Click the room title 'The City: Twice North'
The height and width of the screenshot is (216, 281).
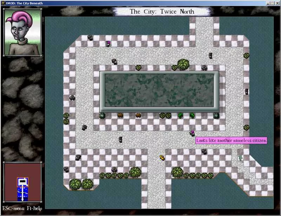(x=162, y=12)
